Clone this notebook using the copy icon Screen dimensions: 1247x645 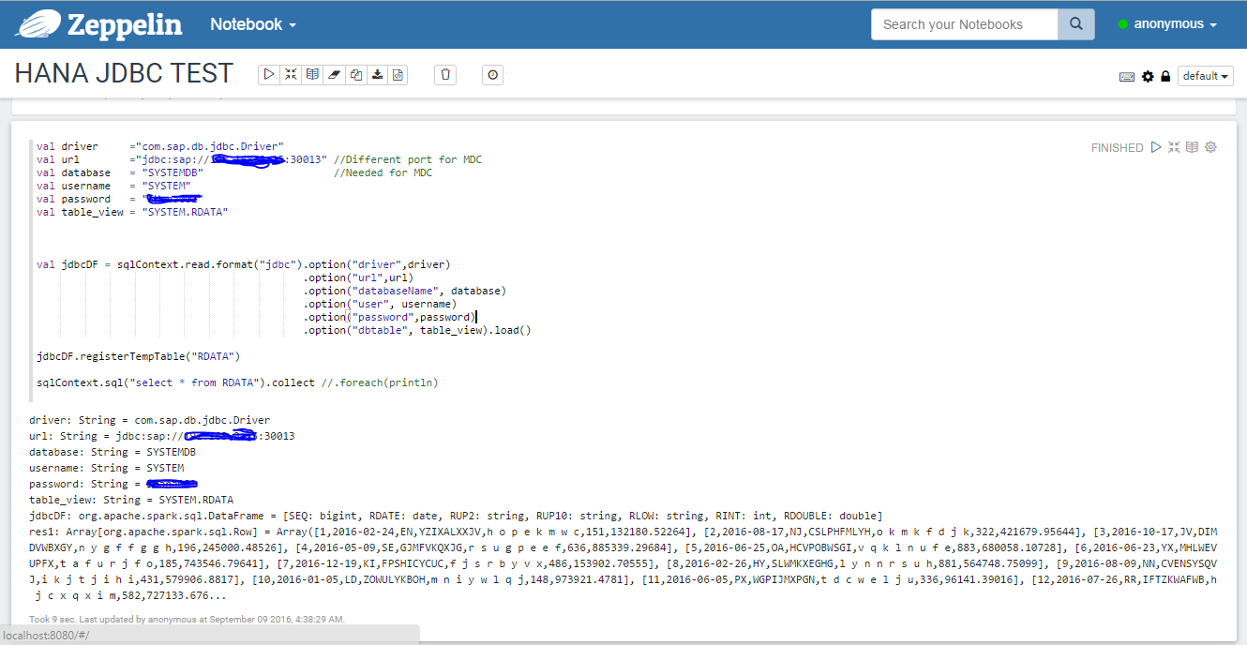pos(355,75)
